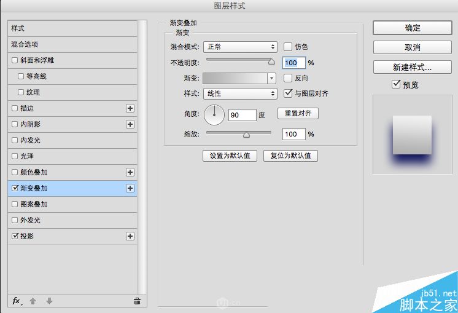This screenshot has height=313, width=458.
Task: Add another 渐变叠加 effect plus icon
Action: [130, 188]
